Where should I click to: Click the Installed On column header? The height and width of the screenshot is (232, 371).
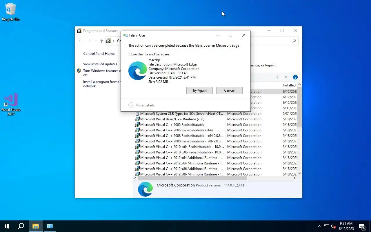click(290, 85)
